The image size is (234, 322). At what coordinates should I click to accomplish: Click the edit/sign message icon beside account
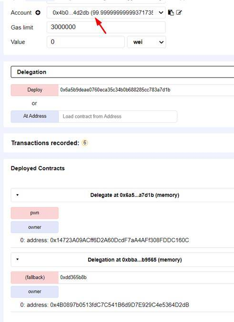pyautogui.click(x=179, y=12)
